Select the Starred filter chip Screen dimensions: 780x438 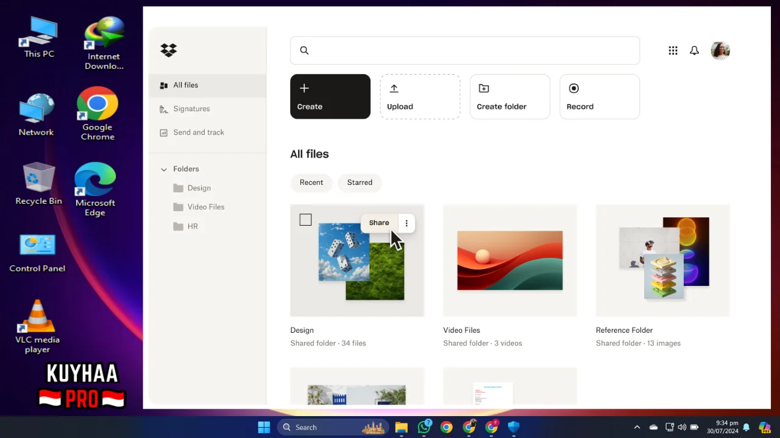click(x=360, y=182)
